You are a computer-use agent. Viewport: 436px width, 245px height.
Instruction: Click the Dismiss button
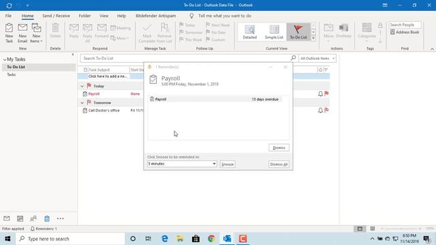[279, 148]
